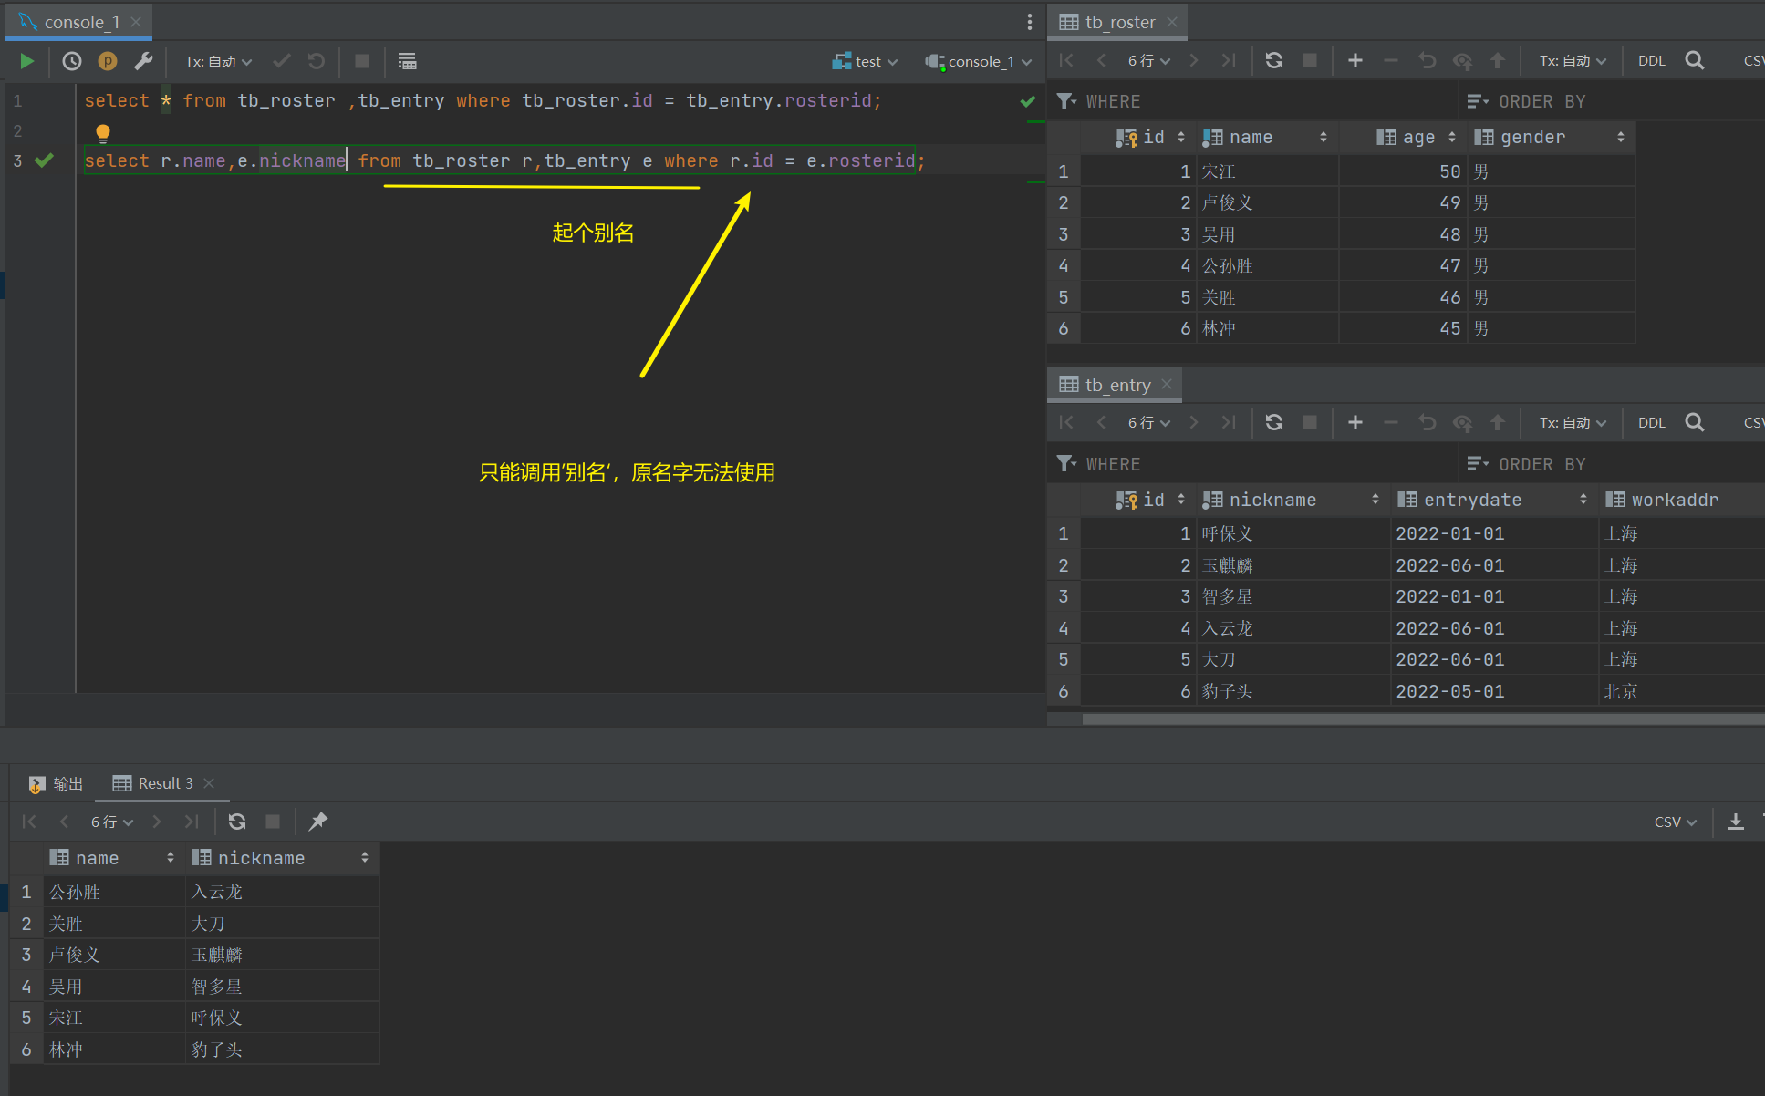
Task: Toggle the in-editor results view icon
Action: [407, 61]
